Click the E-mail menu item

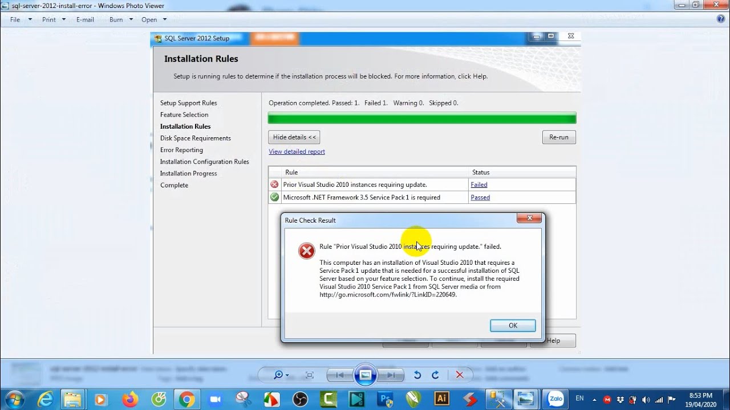(x=85, y=19)
